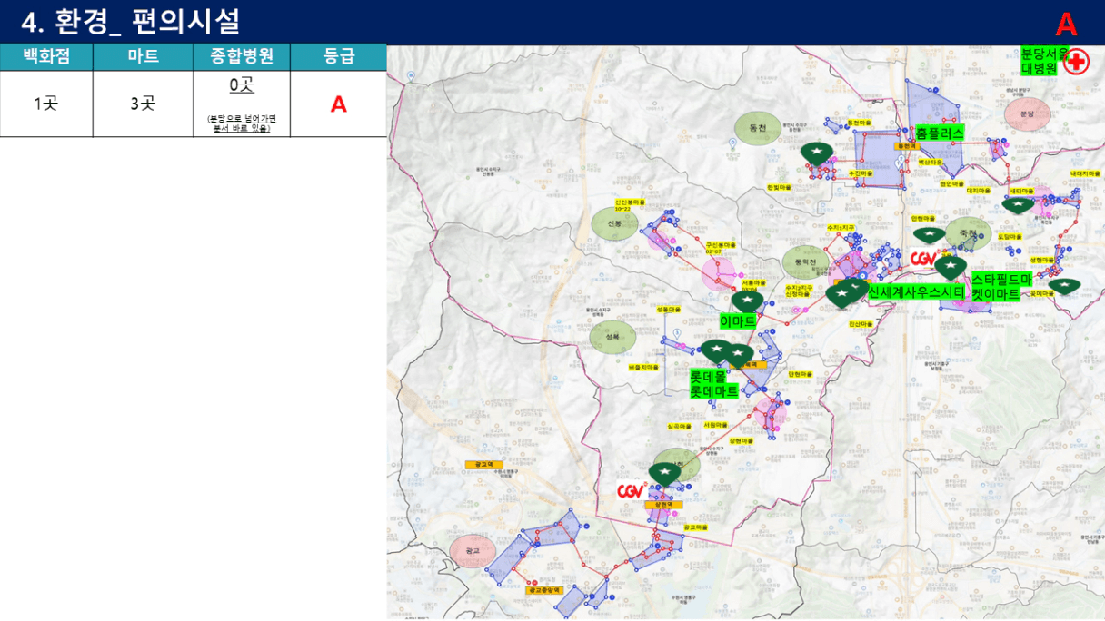The height and width of the screenshot is (621, 1105).
Task: Click the red A grade table cell
Action: point(339,103)
